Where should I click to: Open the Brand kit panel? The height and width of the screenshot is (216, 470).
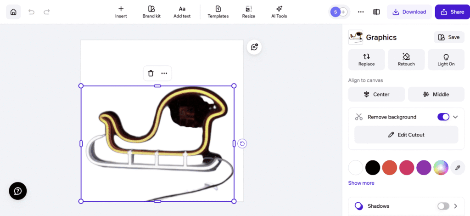pos(151,12)
